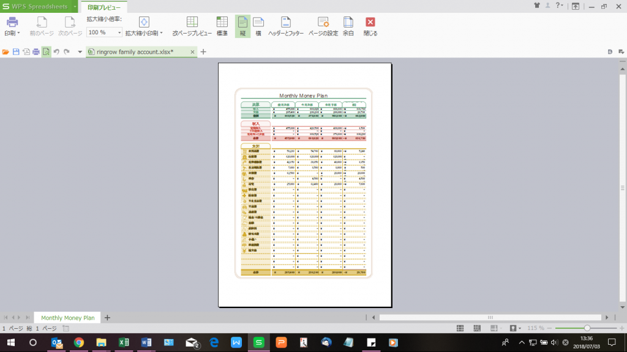Click 印刷 to print the document
Viewport: 627px width, 352px height.
click(12, 24)
